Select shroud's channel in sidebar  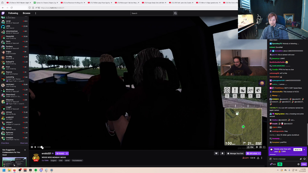click(x=14, y=113)
